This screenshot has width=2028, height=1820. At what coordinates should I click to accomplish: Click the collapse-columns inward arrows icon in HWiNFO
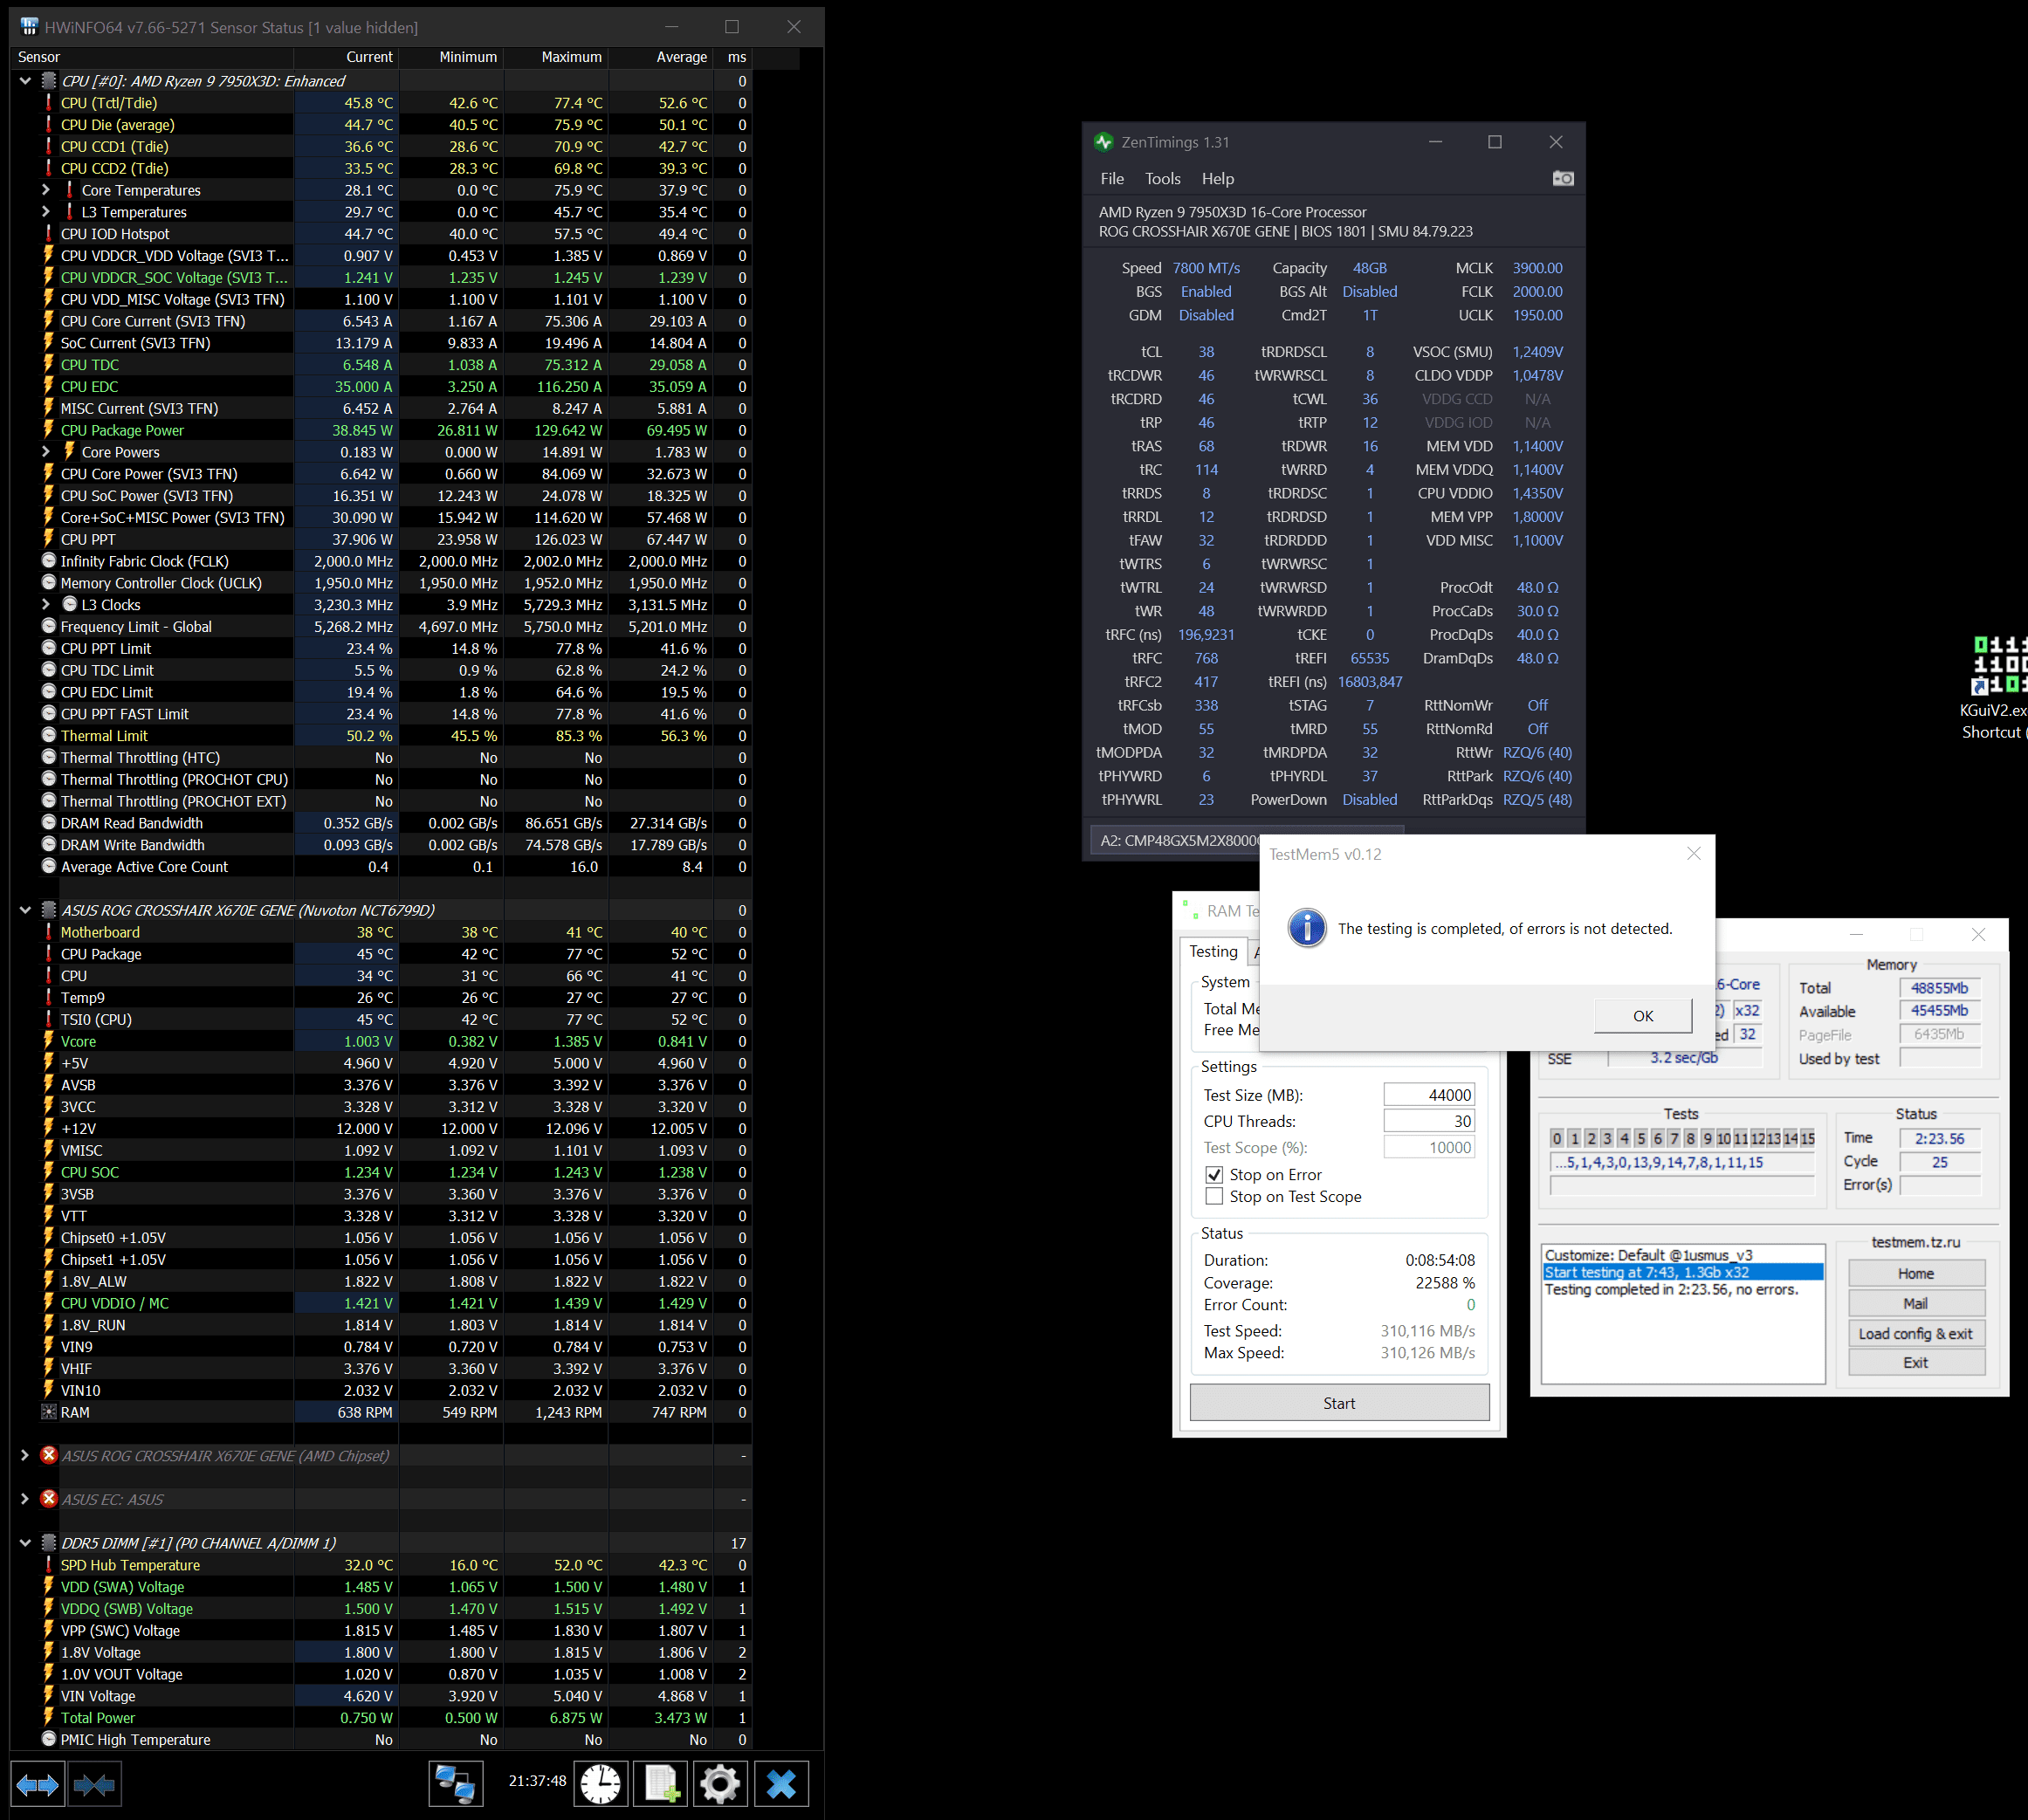pos(95,1784)
